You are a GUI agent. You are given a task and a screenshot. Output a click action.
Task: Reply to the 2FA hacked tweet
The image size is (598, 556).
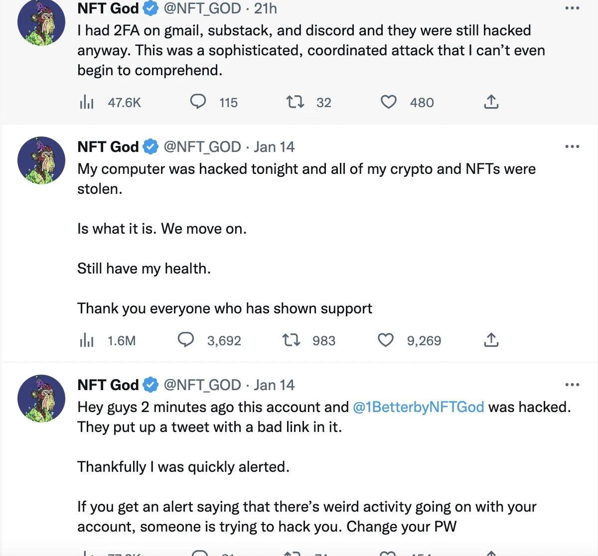point(198,102)
